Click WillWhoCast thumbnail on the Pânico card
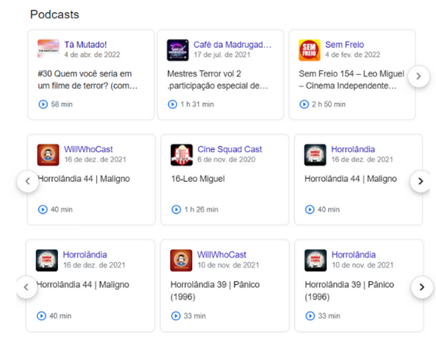The width and height of the screenshot is (436, 339). [181, 260]
